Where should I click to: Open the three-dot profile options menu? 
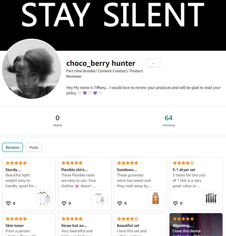point(153,63)
